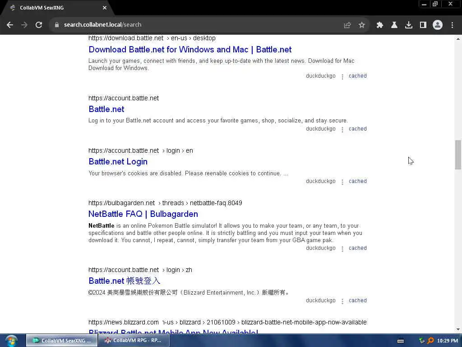The image size is (462, 347).
Task: Open Download Battle.net for Windows and Mac
Action: 190,50
